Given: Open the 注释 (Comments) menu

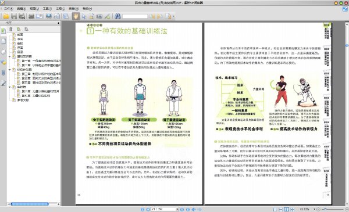Looking at the screenshot, I should point(60,9).
